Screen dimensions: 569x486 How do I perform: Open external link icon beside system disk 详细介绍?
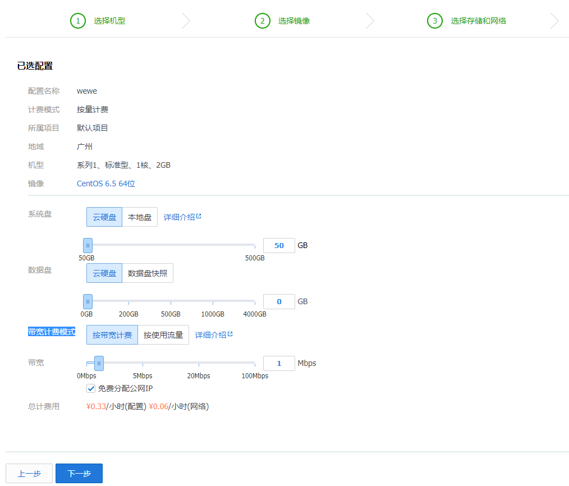coord(199,216)
